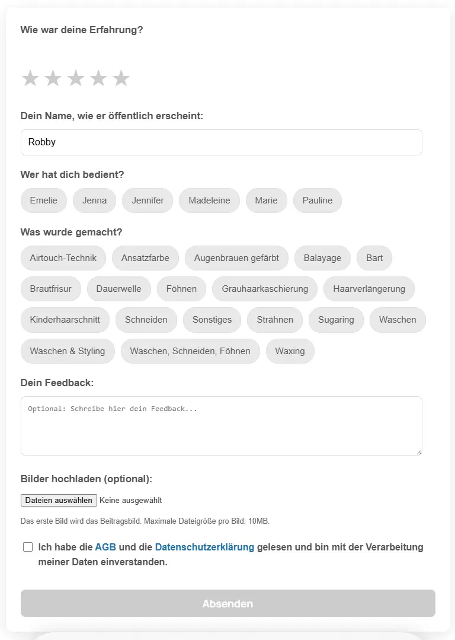Give a three-star rating
455x640 pixels.
click(76, 78)
